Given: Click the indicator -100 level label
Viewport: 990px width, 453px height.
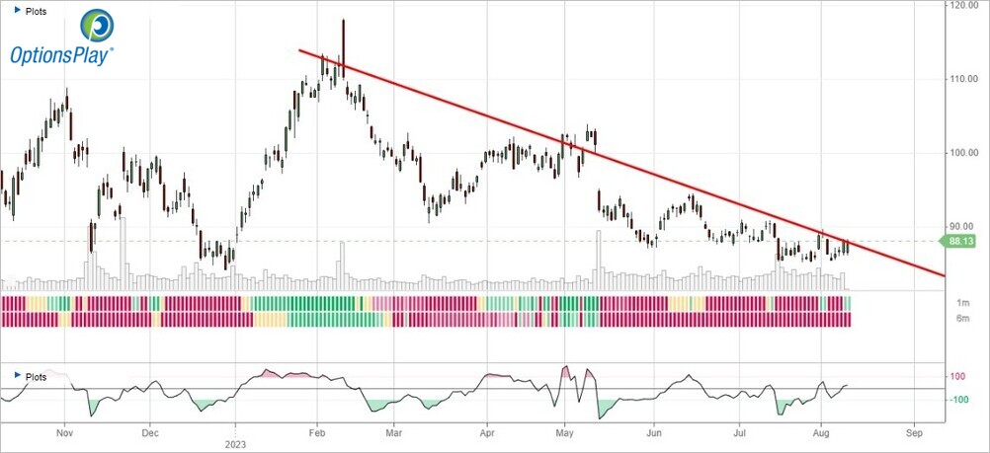Looking at the screenshot, I should (957, 400).
